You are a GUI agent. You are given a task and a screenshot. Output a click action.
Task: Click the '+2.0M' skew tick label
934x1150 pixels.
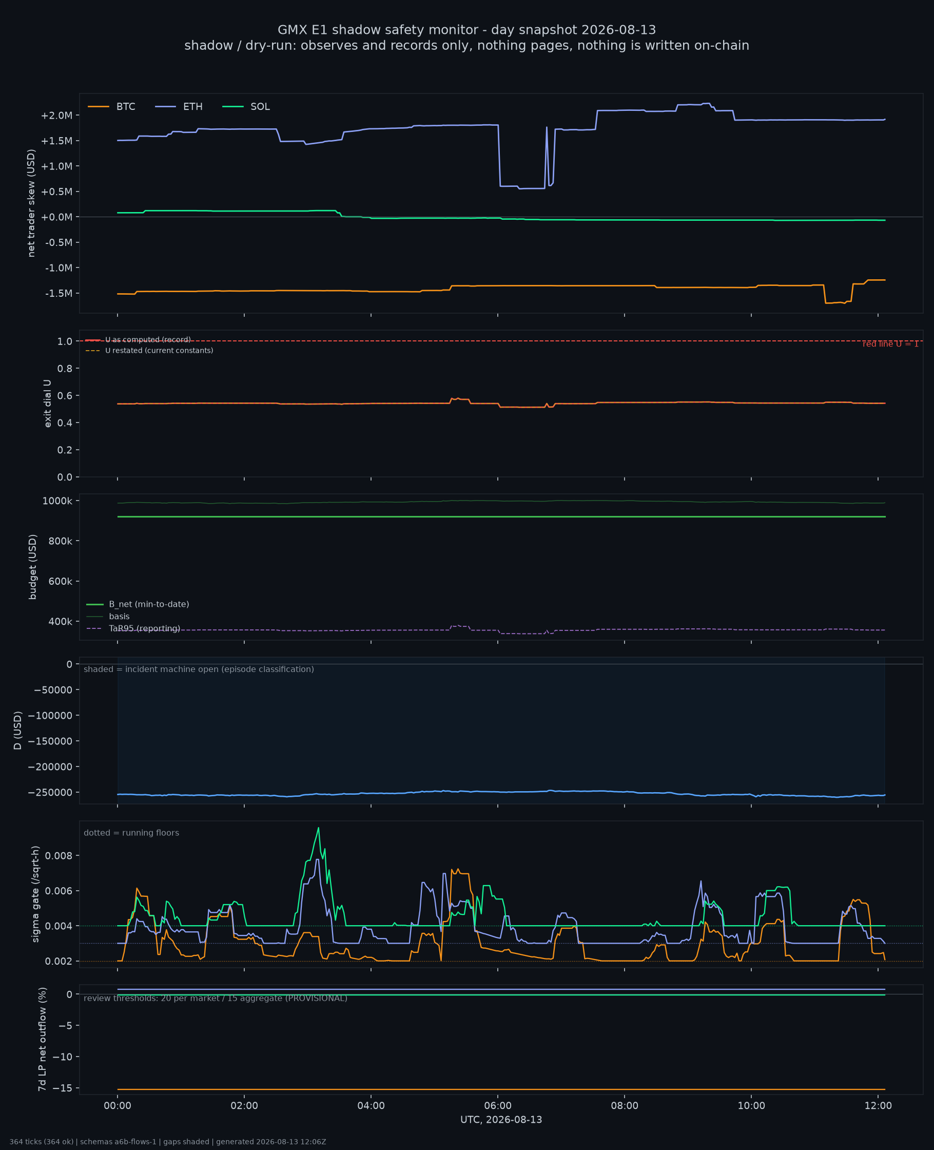tap(56, 116)
